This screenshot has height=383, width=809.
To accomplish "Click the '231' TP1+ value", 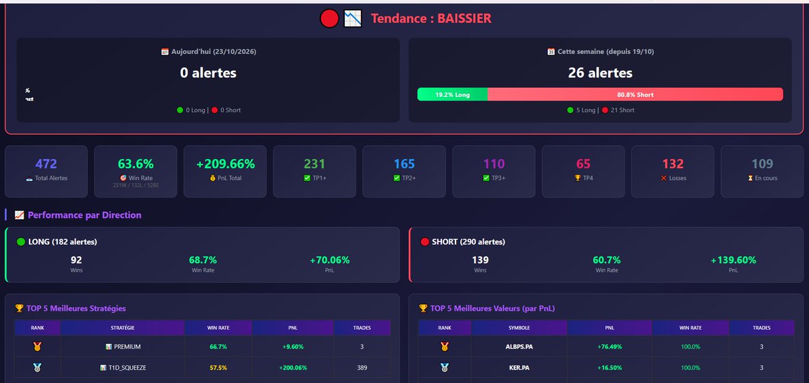I will [x=314, y=164].
